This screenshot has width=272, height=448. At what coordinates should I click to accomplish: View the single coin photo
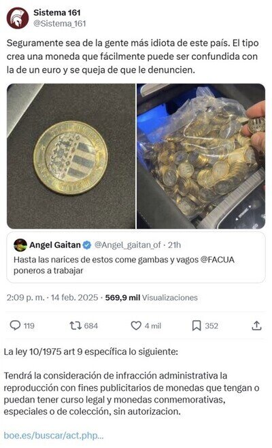(71, 156)
